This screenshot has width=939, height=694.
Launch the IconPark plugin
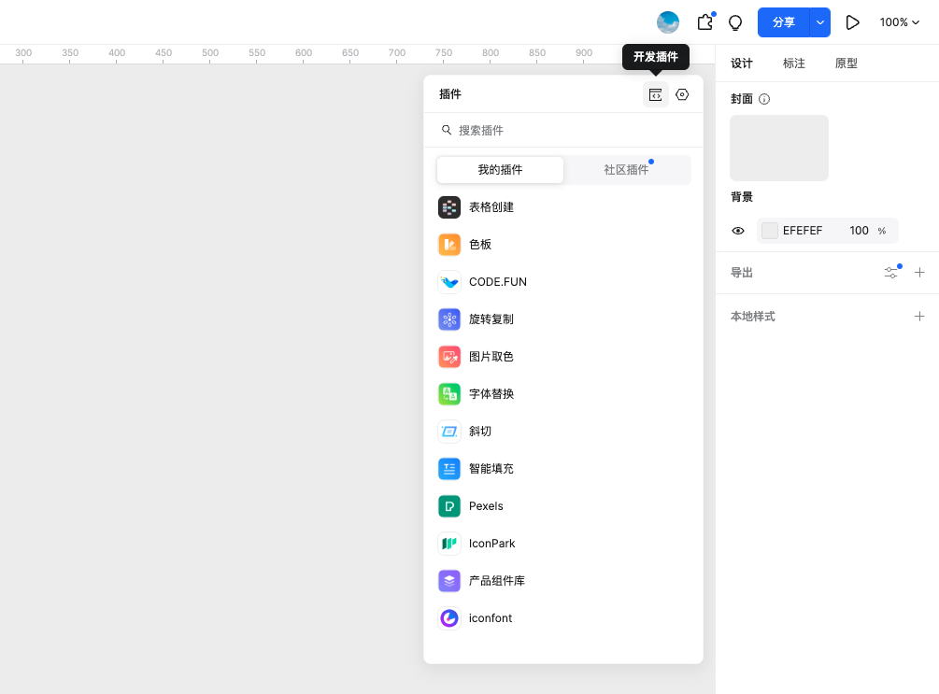point(491,544)
